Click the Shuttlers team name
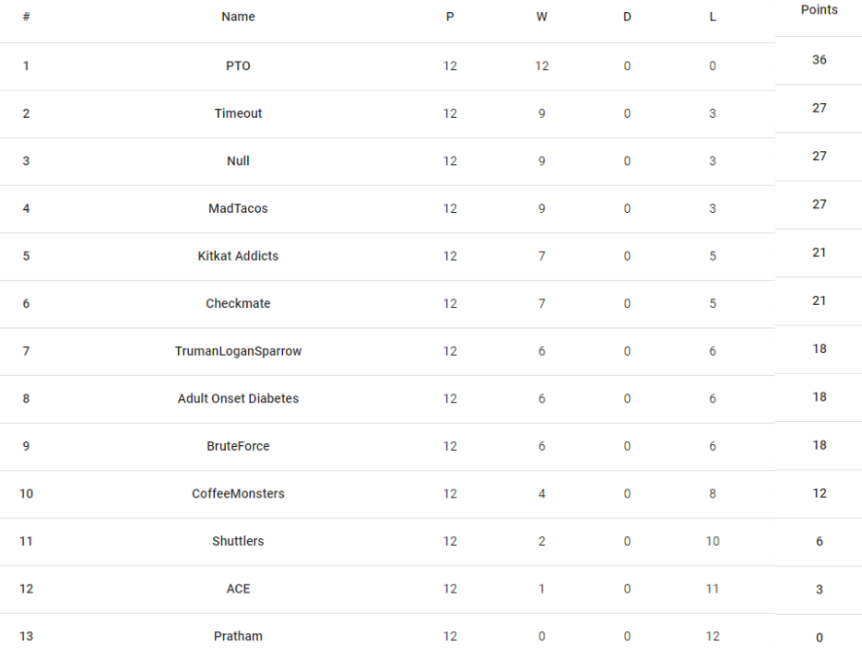The image size is (862, 658). pyautogui.click(x=238, y=541)
